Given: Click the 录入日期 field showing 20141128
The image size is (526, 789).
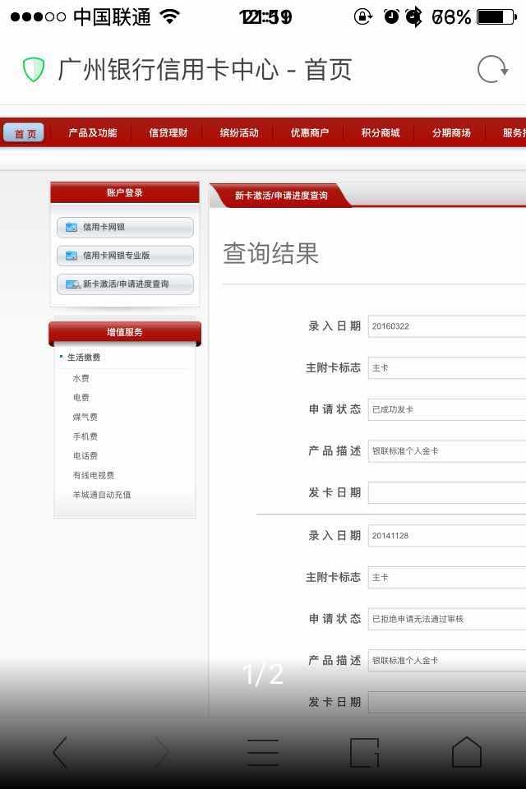Looking at the screenshot, I should click(x=447, y=536).
